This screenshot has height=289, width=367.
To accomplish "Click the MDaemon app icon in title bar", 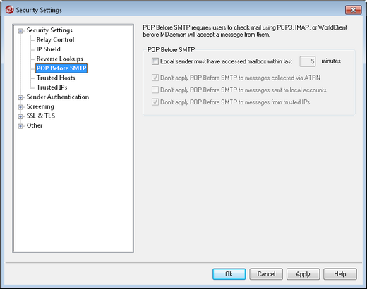I will click(x=10, y=10).
